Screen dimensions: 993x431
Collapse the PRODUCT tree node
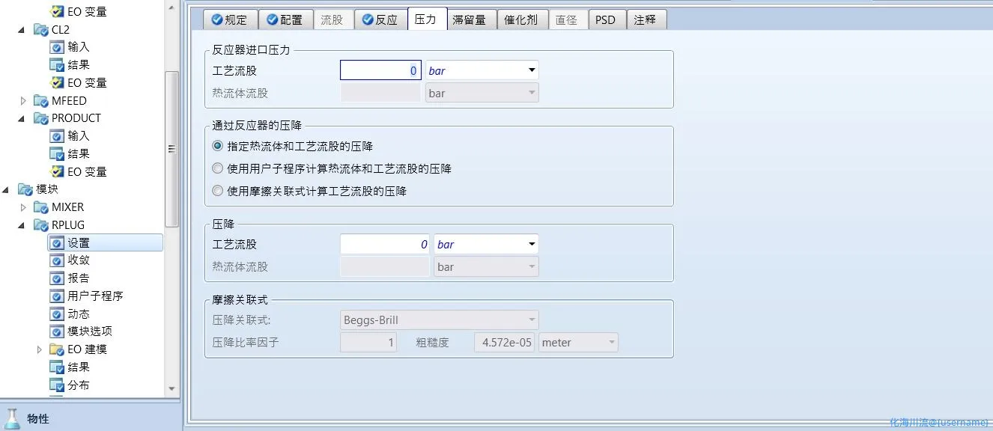[22, 118]
